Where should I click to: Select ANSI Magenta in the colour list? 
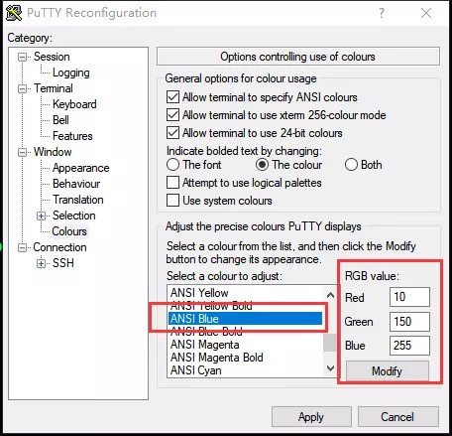[x=246, y=345]
